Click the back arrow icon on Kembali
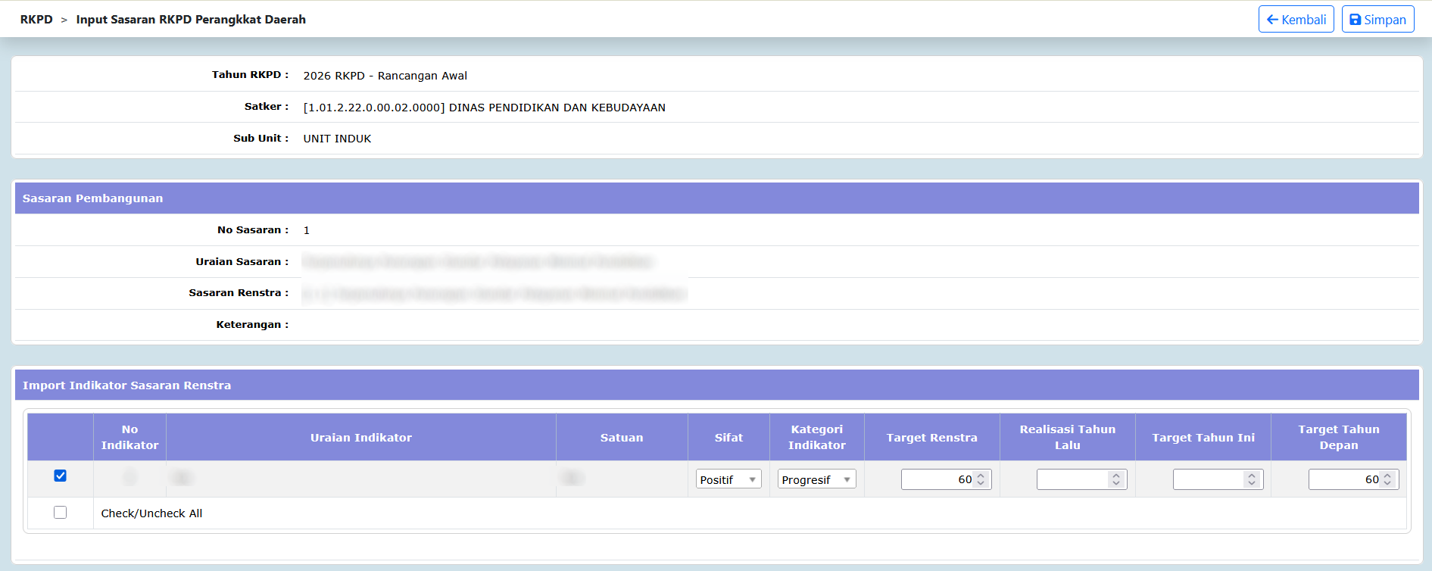Viewport: 1432px width, 571px height. [x=1272, y=20]
